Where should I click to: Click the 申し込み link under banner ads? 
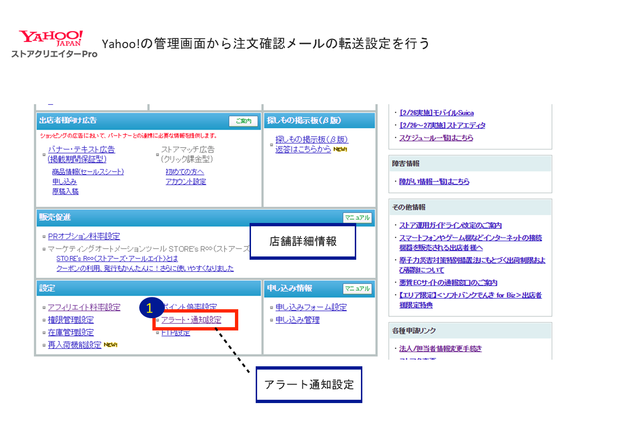point(65,181)
